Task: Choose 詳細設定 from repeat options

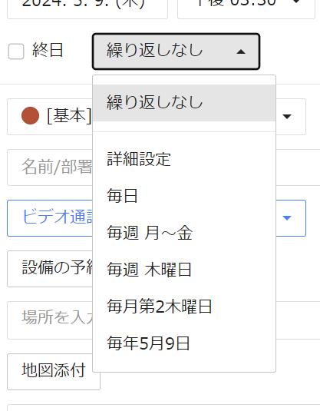Action: 184,159
